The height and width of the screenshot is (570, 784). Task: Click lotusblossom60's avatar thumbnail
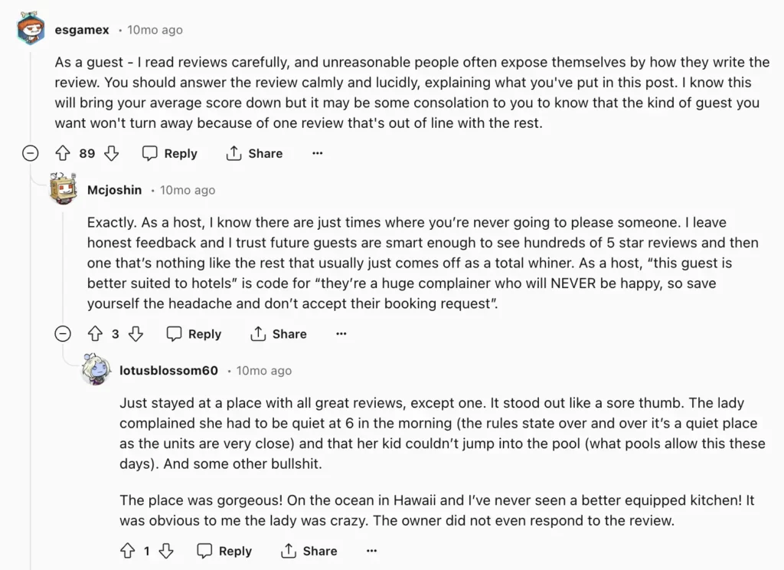coord(96,370)
